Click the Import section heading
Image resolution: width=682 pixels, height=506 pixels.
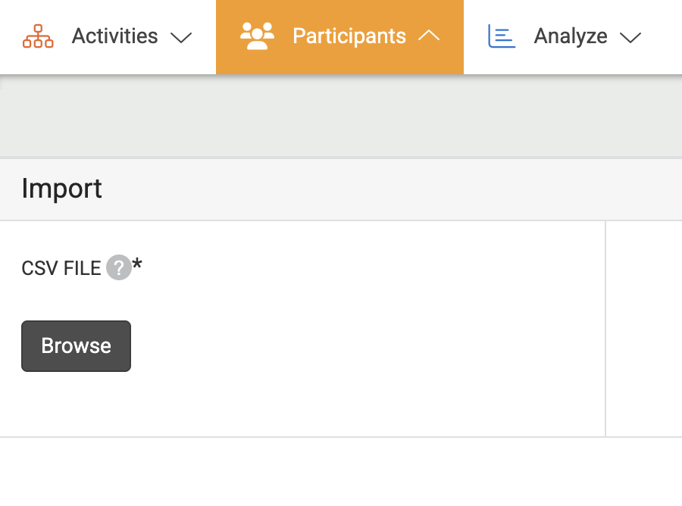[61, 188]
